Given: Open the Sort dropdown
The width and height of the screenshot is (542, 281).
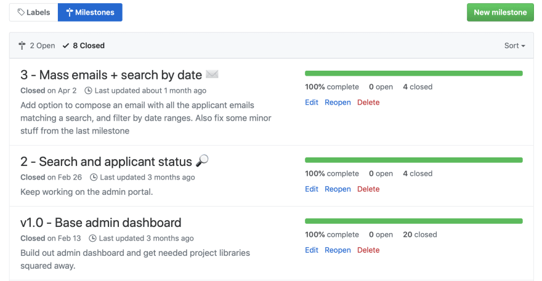Looking at the screenshot, I should coord(514,46).
